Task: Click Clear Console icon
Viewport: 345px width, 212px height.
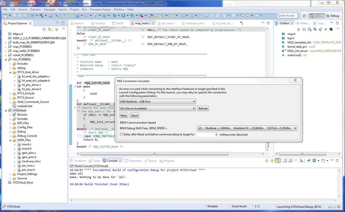Action: (301, 161)
